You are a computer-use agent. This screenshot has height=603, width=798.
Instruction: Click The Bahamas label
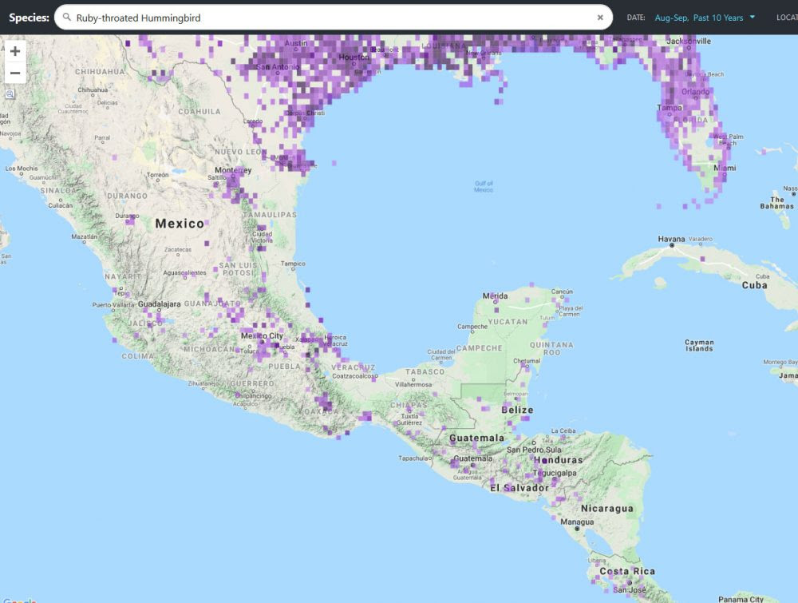pyautogui.click(x=776, y=203)
